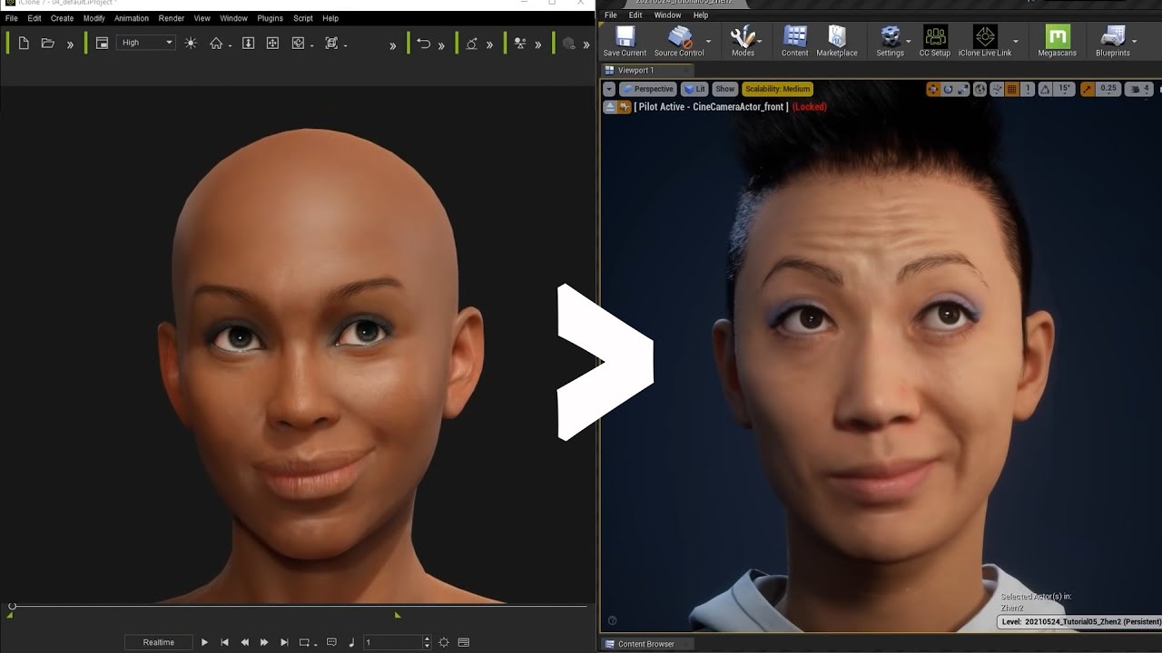This screenshot has height=653, width=1162.
Task: Select the viewport translate gizmo tool
Action: (933, 89)
